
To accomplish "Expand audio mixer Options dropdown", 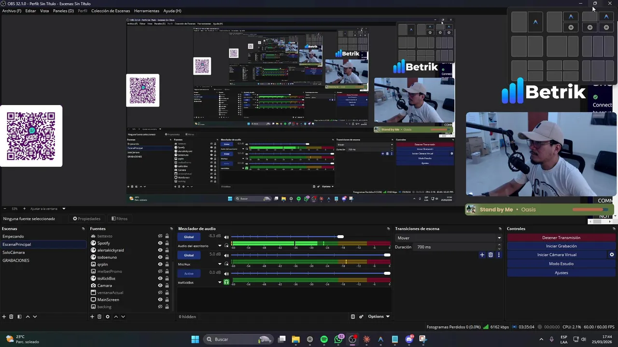I will tap(379, 317).
